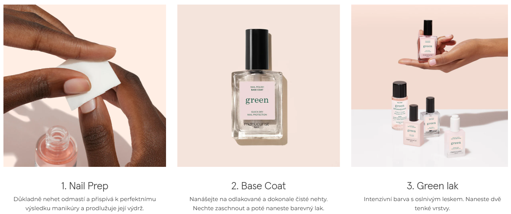
Task: Click the Base Coat description starting 'Nanášejte na odlakované'
Action: pos(258,204)
